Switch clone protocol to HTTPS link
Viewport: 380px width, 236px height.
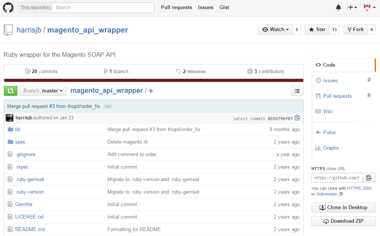click(354, 188)
